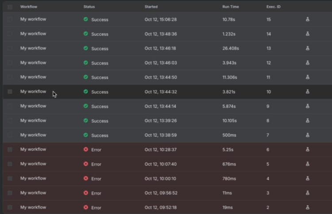The height and width of the screenshot is (214, 332).
Task: Click green success check icon at 13:48:36
Action: 86,34
